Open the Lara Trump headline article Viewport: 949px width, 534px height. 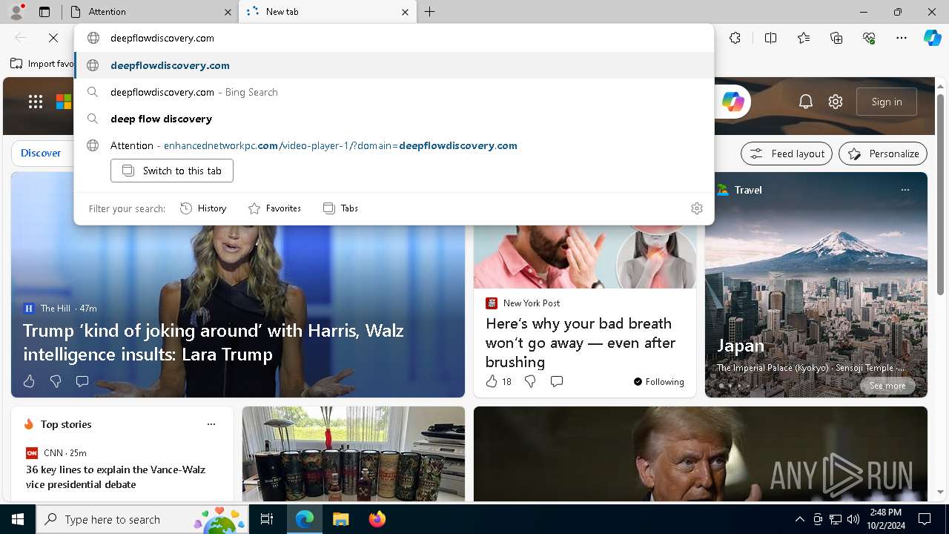pyautogui.click(x=214, y=342)
